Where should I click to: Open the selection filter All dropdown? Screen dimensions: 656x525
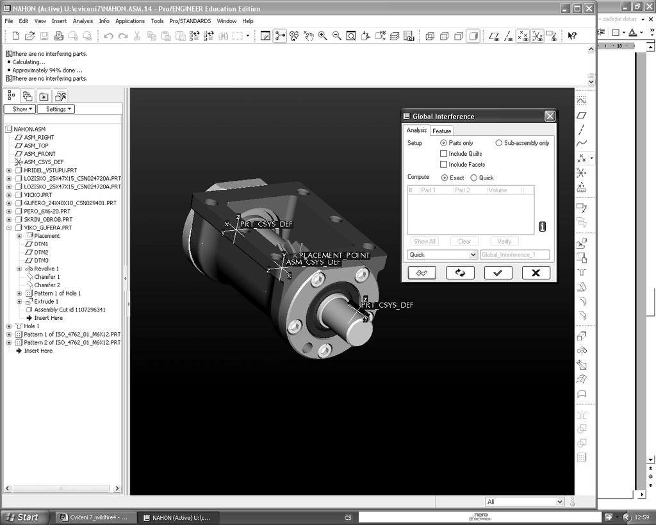[x=525, y=501]
